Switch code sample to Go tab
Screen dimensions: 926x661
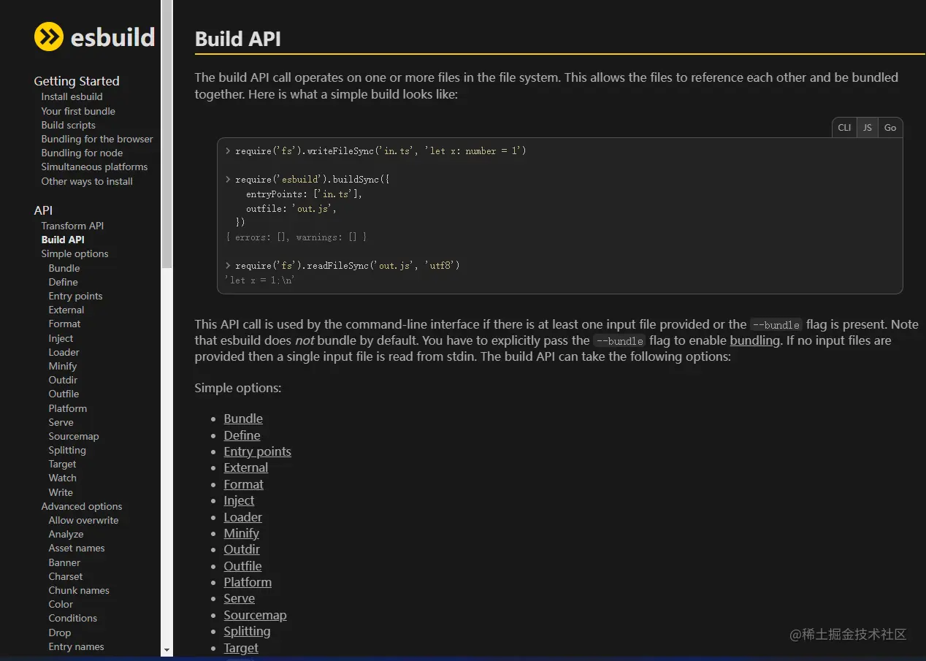[890, 128]
